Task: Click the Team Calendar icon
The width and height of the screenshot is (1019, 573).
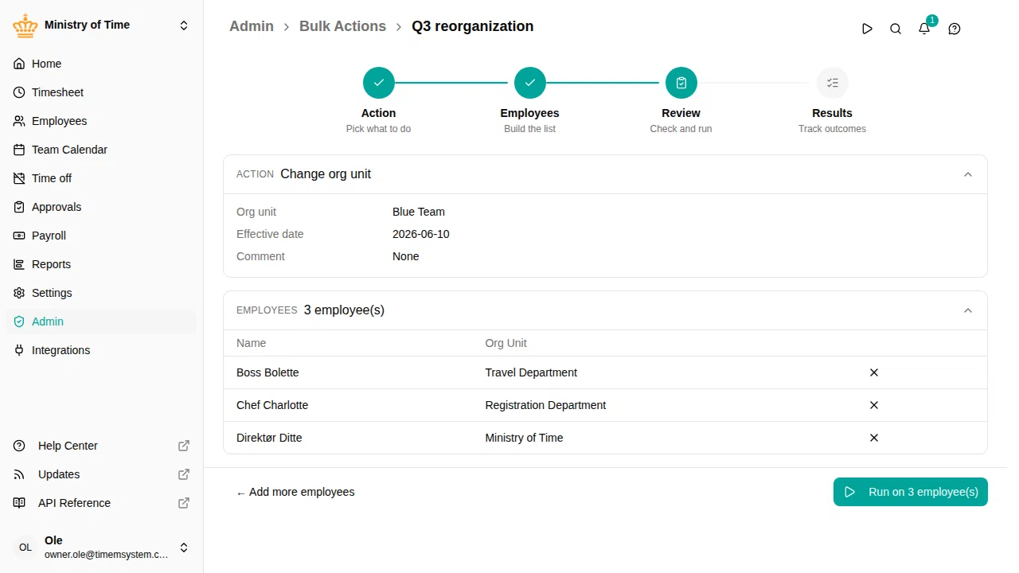Action: [19, 150]
